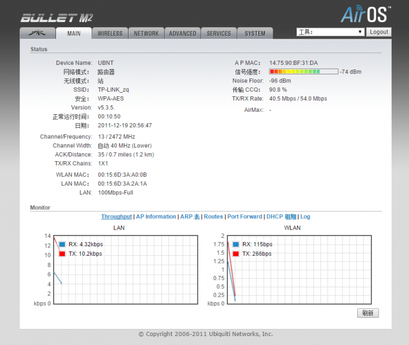Click the Bullet M2 logo
Viewport: 409px width, 345px height.
[57, 18]
